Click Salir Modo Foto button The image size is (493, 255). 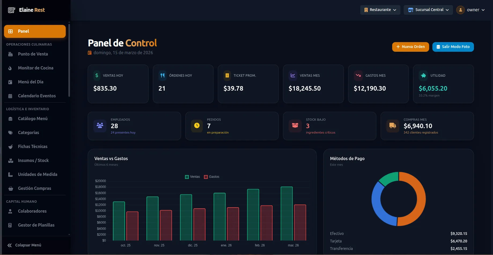coord(453,47)
